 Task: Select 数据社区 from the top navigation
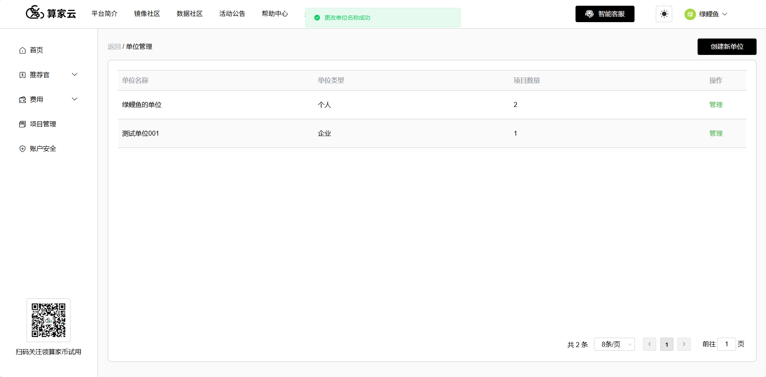click(x=190, y=14)
